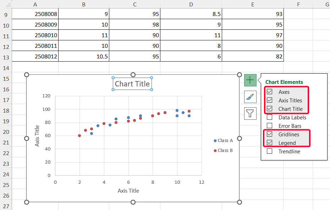Click the chart's top-right corner resize handle
The height and width of the screenshot is (210, 330).
point(239,75)
